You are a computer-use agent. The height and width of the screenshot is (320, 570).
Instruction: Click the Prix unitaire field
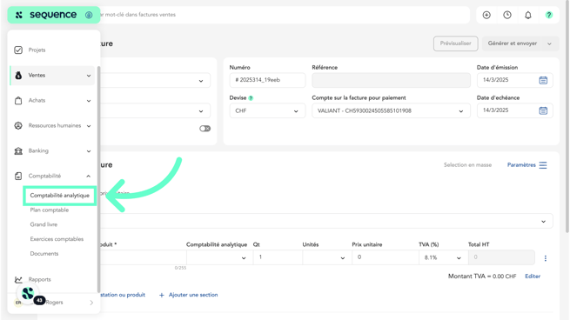tap(385, 257)
